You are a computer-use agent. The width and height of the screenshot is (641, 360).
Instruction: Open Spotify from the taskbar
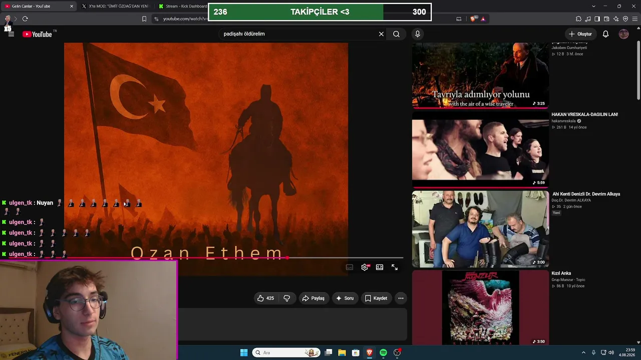(x=383, y=352)
